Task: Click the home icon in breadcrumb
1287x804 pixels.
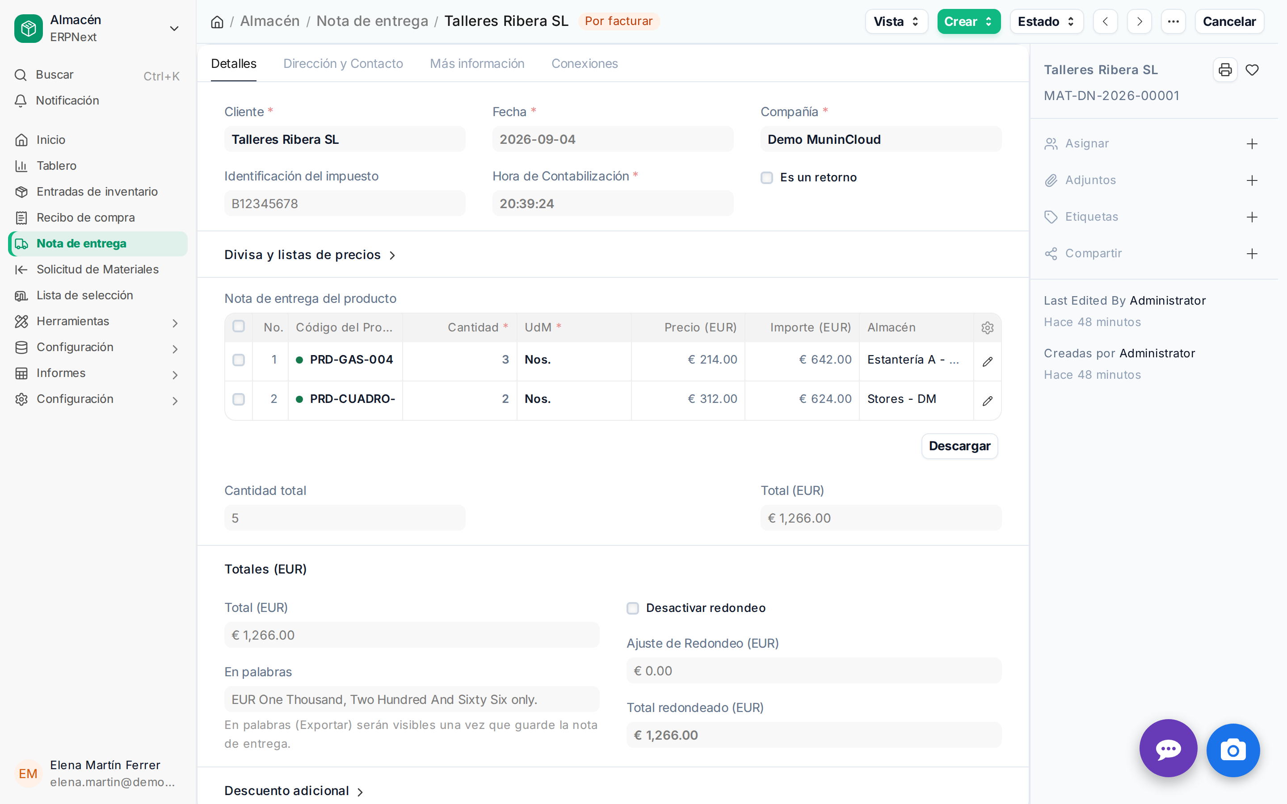Action: [x=217, y=22]
